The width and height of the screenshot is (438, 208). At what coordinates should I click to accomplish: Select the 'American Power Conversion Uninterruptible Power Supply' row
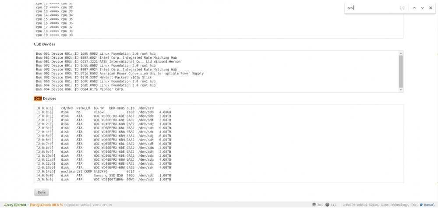tap(120, 74)
